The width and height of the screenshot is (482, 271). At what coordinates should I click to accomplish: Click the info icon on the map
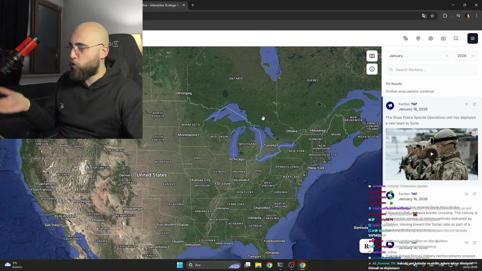[372, 69]
